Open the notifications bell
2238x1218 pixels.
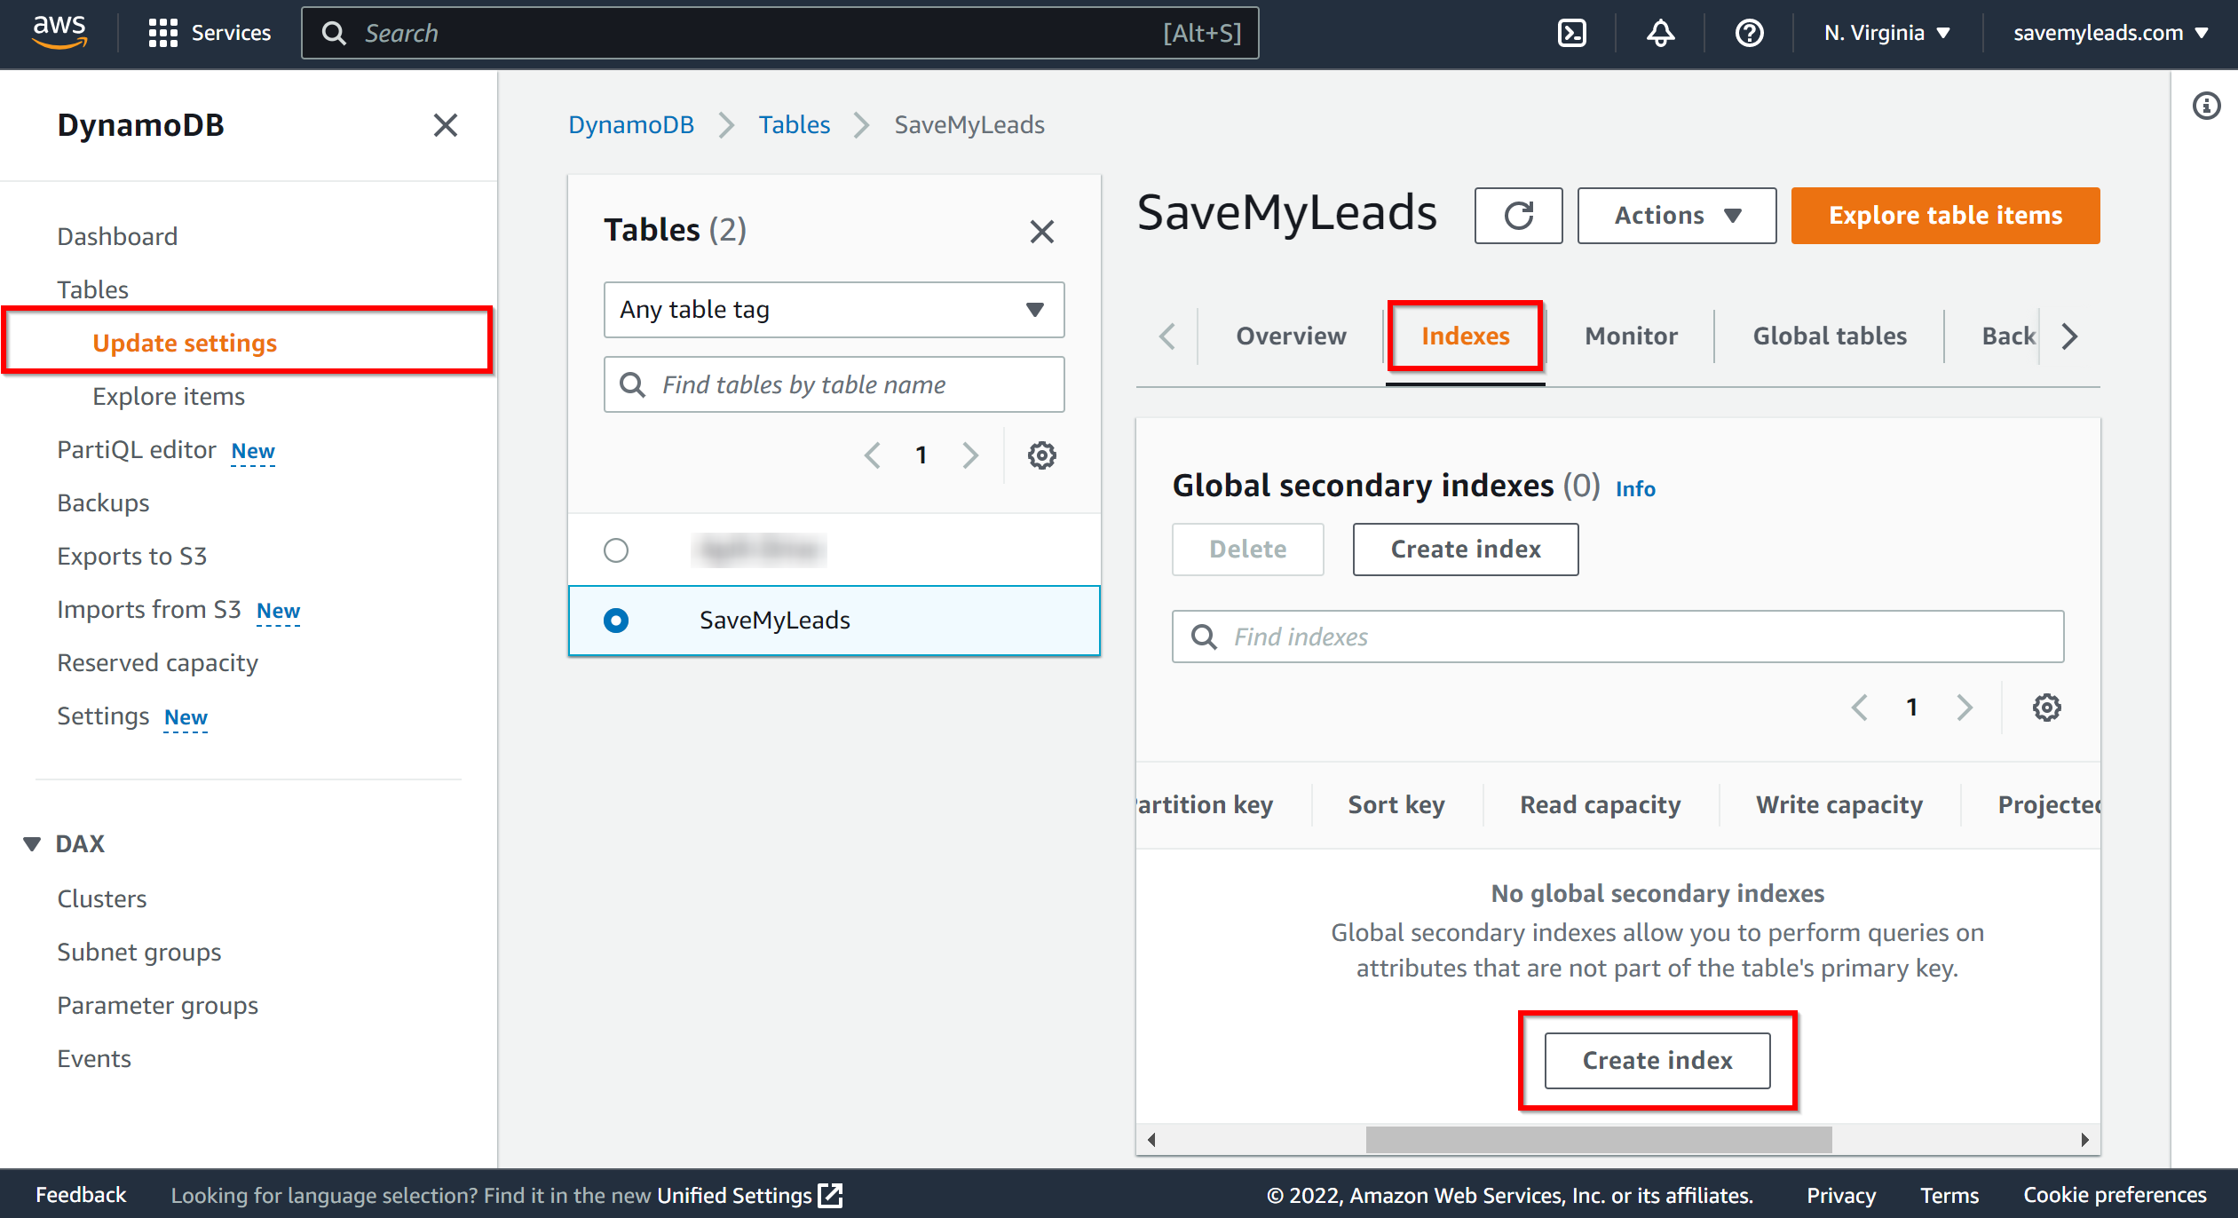point(1660,33)
